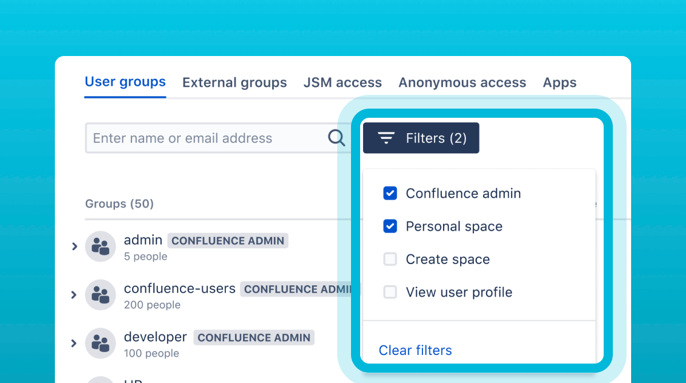Uncheck the Confluence admin filter

coord(390,193)
